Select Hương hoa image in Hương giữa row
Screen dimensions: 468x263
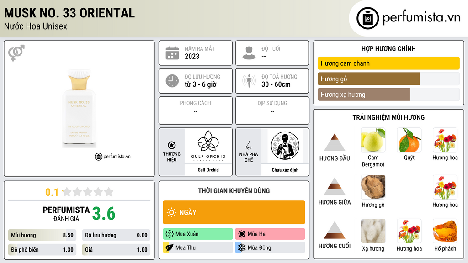[x=445, y=187]
